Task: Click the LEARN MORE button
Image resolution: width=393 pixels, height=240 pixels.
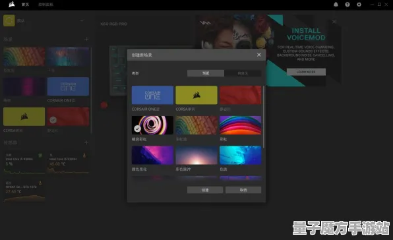Action: point(306,72)
